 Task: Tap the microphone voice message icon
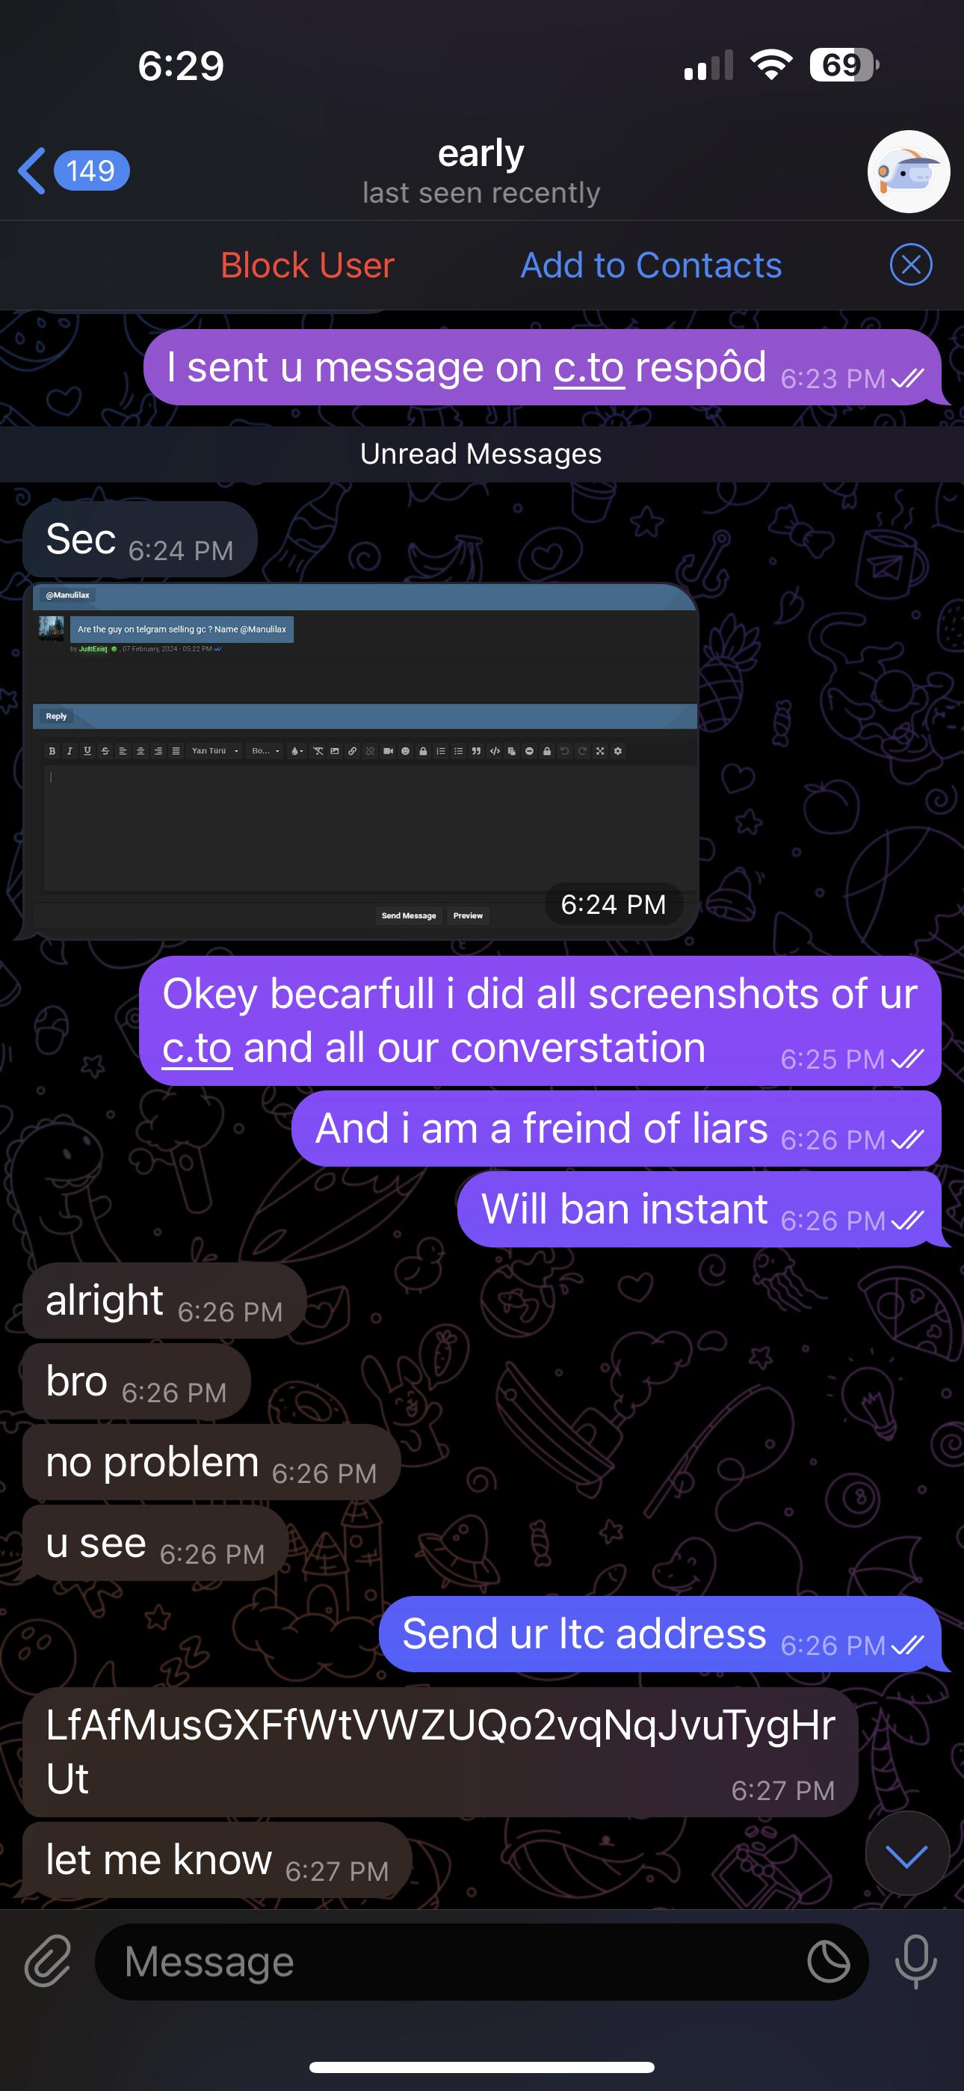[x=915, y=1960]
